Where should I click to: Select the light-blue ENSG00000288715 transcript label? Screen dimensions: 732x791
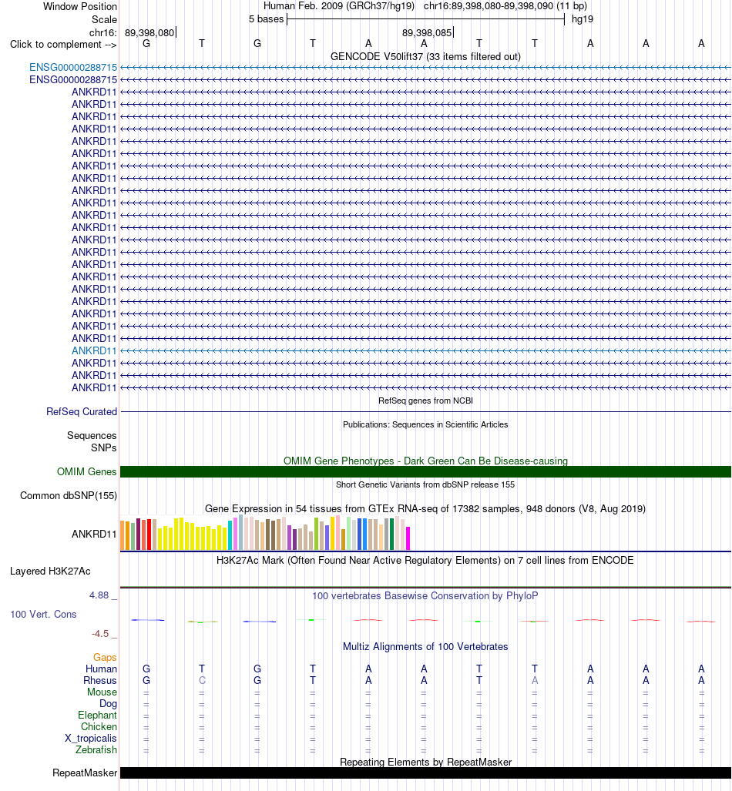(73, 68)
